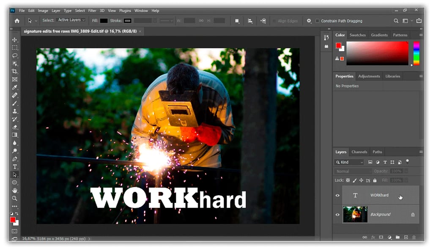This screenshot has width=433, height=249.
Task: Pick a hue on the rainbow slider
Action: tap(417, 53)
